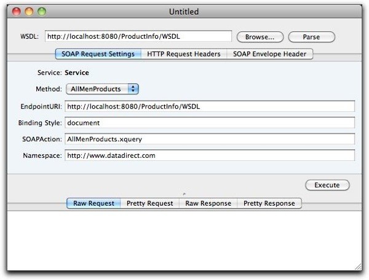Click the yellow minimize window button
369x280 pixels.
click(x=28, y=12)
